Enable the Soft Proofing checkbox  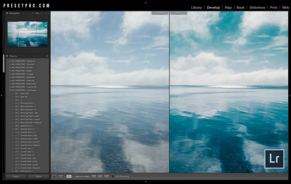pyautogui.click(x=113, y=176)
